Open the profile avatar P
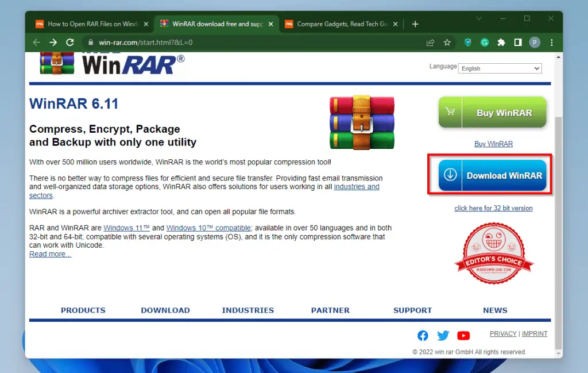 (x=535, y=43)
